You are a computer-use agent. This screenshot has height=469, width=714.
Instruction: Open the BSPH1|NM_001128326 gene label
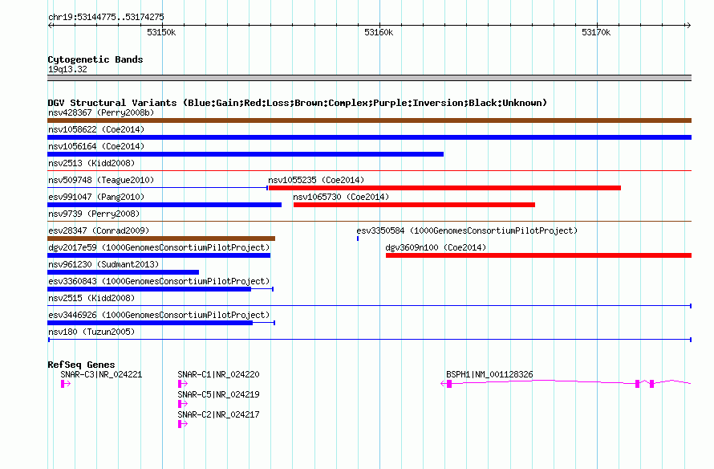click(x=489, y=375)
